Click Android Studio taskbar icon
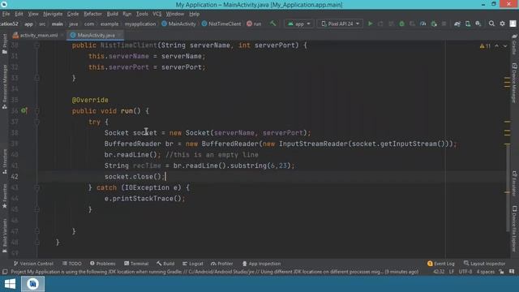519x292 pixels. (32, 284)
